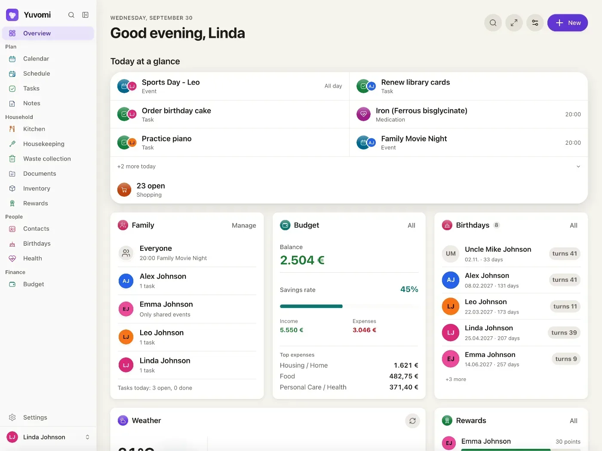
Task: Click the Everyone group icon in the Family card
Action: tap(126, 253)
